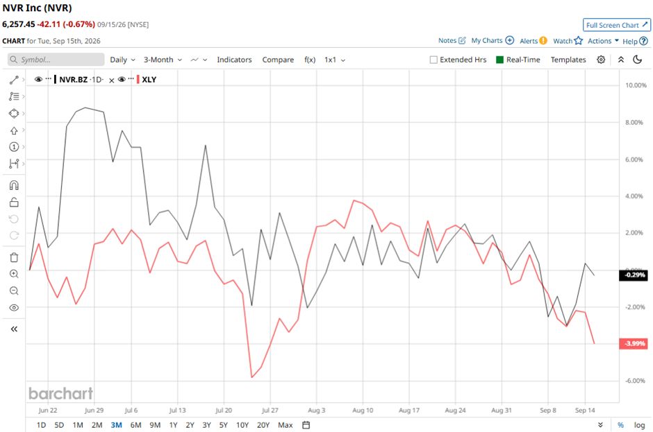Click the XLY red color swatch
Screen dimensions: 653x432
click(138, 80)
